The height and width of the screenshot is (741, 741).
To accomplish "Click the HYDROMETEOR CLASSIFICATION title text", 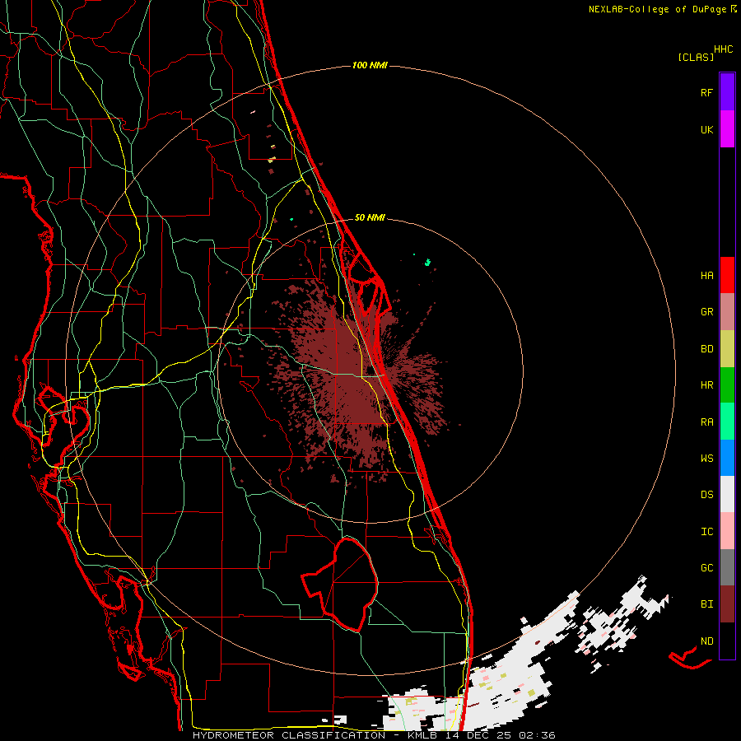I will [289, 735].
